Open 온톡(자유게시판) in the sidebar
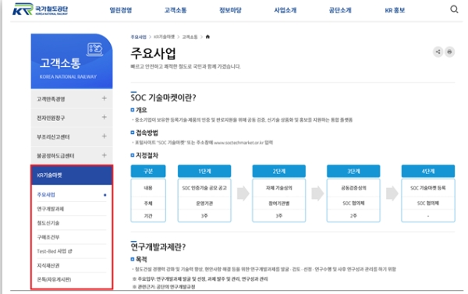 54,279
